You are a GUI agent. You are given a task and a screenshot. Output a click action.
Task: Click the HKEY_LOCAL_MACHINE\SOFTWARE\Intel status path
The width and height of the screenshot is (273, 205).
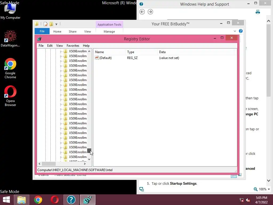pos(75,170)
